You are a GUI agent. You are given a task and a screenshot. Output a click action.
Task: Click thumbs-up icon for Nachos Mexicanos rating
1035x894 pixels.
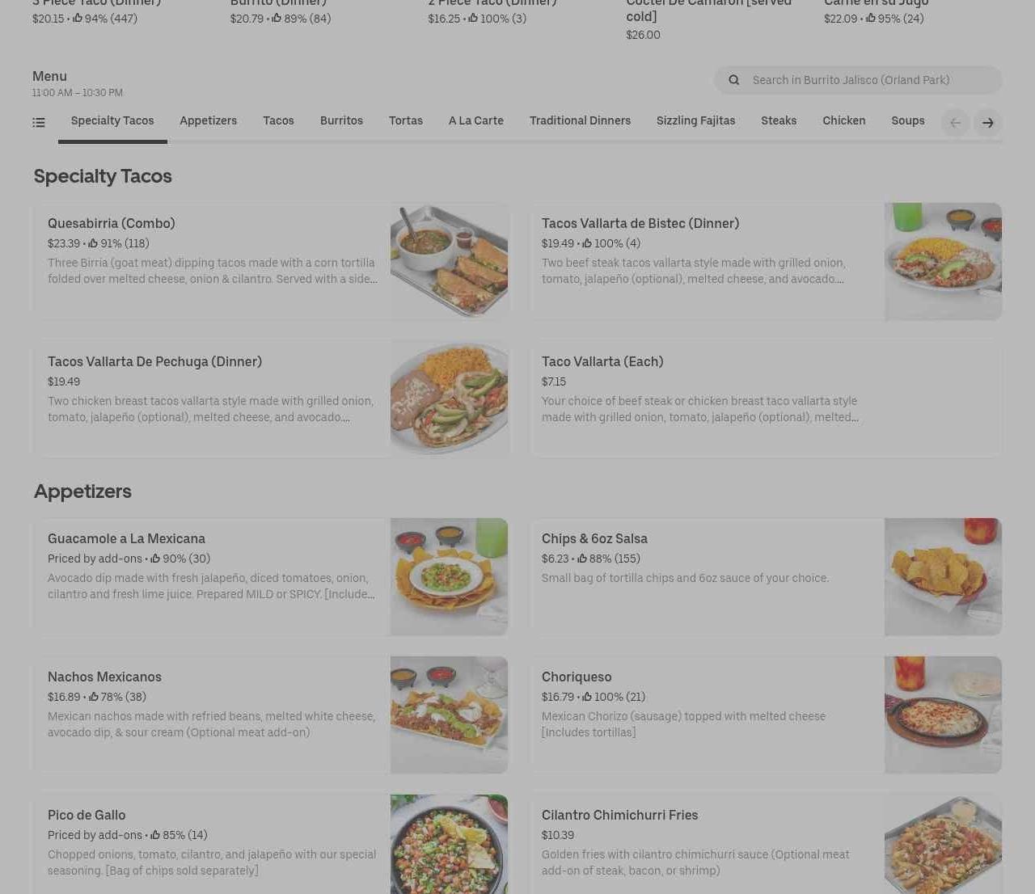(93, 697)
